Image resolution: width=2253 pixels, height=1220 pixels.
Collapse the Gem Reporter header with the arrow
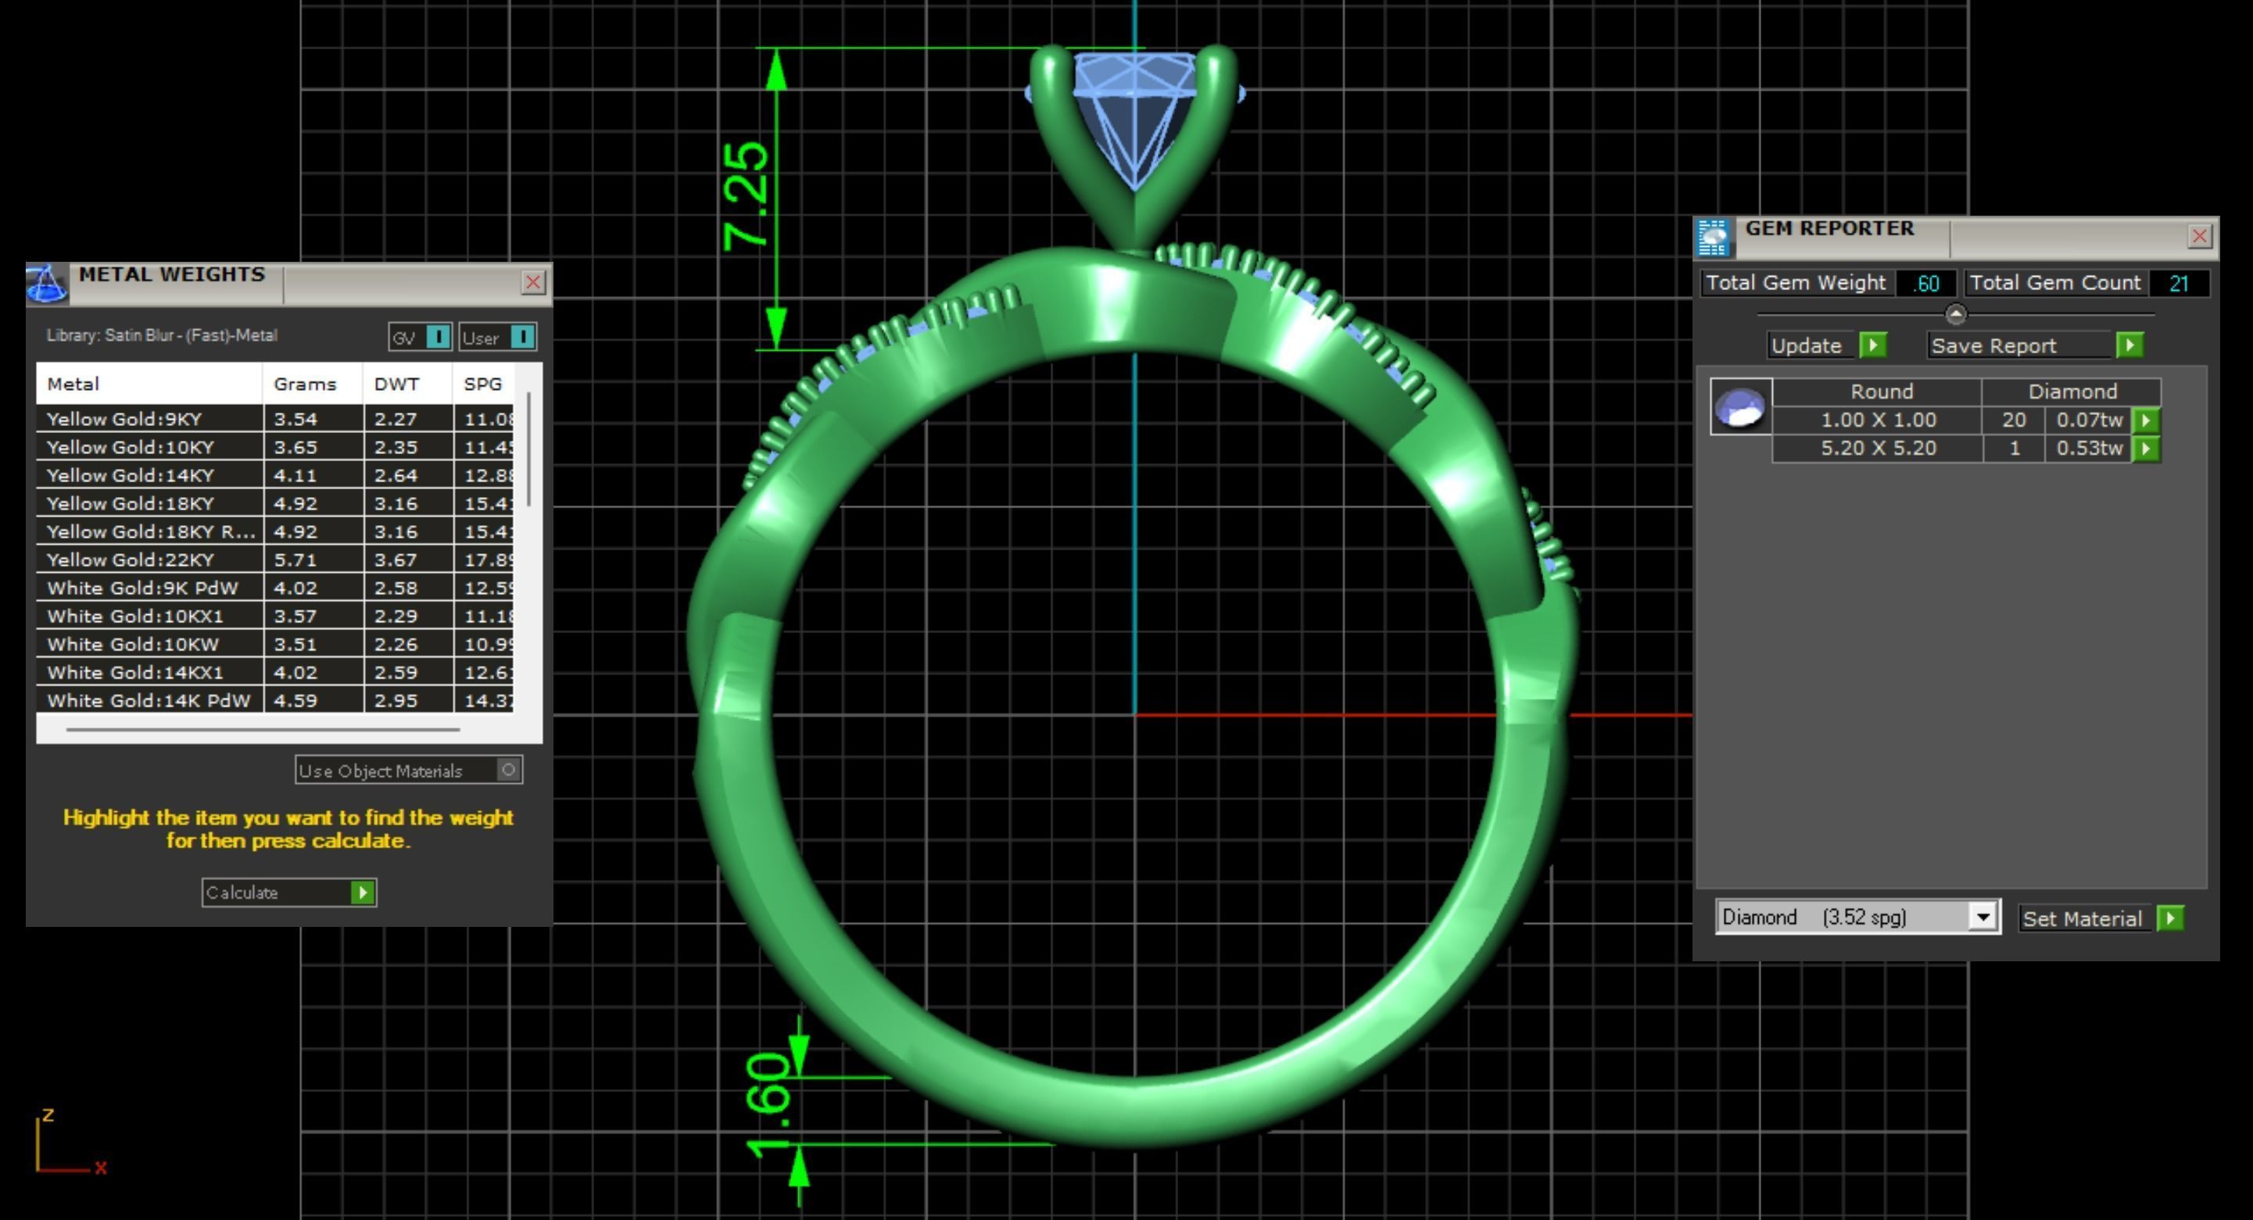1956,314
